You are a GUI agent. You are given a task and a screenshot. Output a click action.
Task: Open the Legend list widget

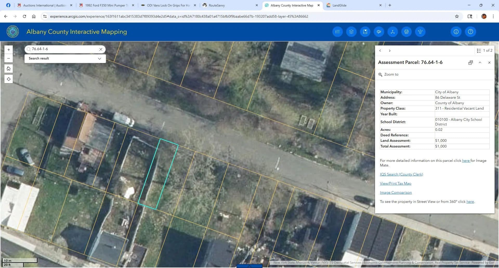(337, 32)
